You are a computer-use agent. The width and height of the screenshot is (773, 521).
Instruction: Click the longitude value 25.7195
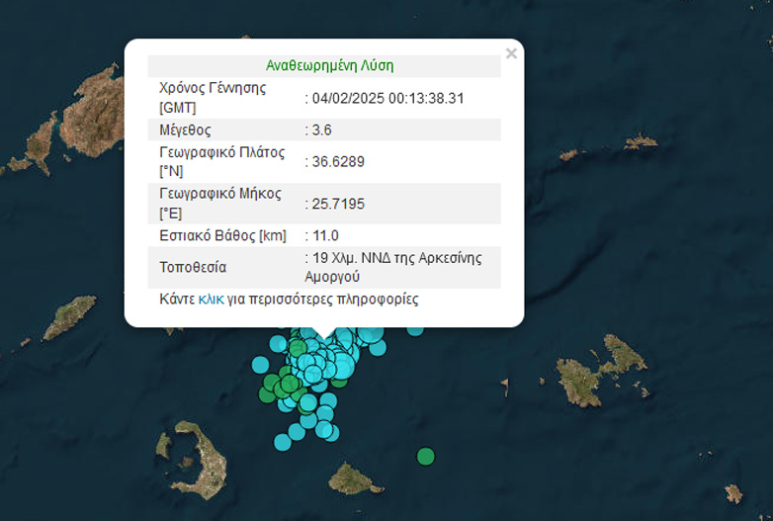pyautogui.click(x=340, y=203)
